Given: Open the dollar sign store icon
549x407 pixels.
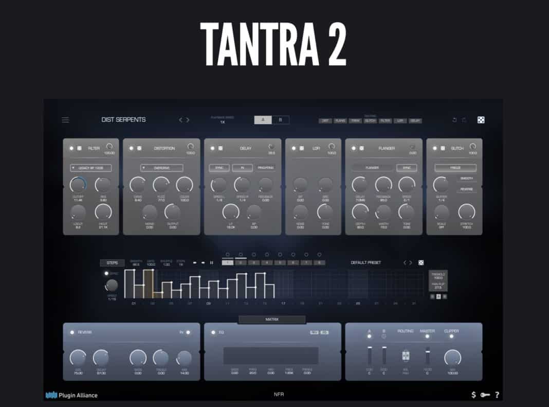Looking at the screenshot, I should [473, 395].
